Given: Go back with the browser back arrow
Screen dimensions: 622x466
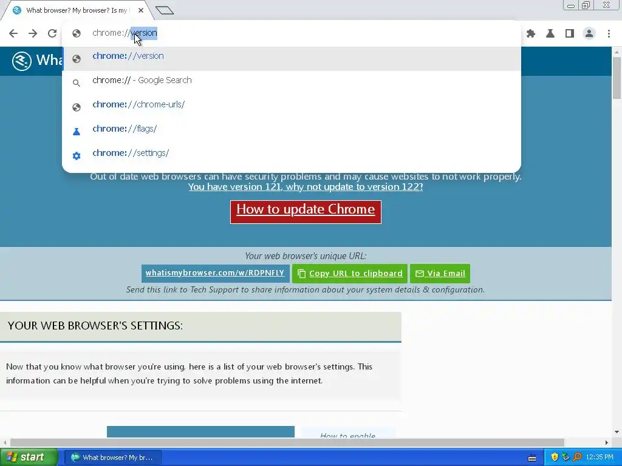Looking at the screenshot, I should [13, 33].
